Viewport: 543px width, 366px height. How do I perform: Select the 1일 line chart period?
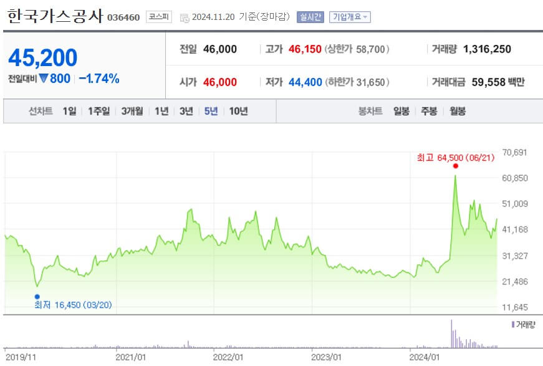69,111
